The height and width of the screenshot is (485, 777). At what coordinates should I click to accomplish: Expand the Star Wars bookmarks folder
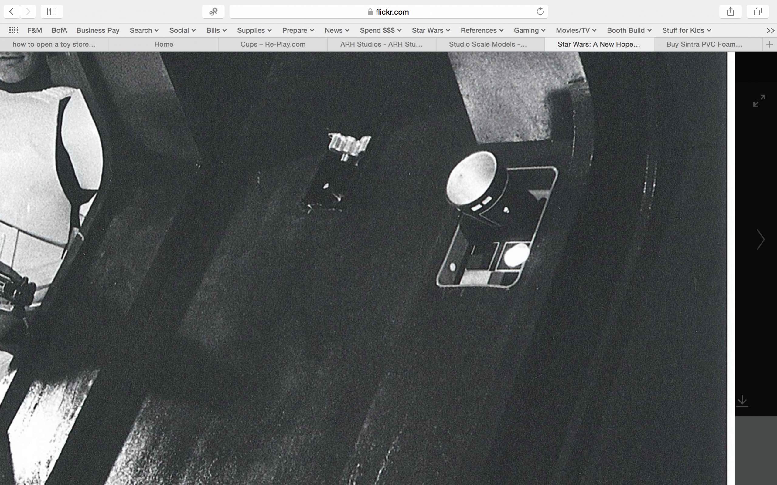coord(431,30)
